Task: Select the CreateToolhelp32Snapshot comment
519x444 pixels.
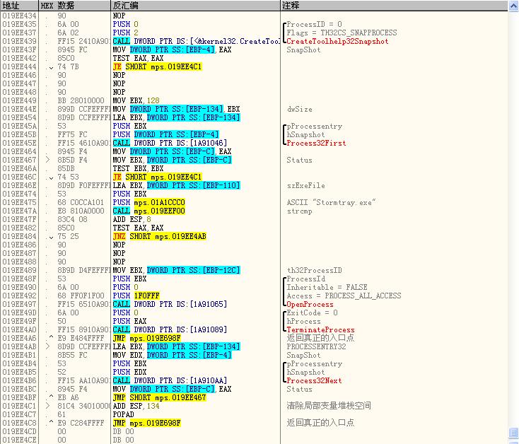Action: pyautogui.click(x=337, y=42)
